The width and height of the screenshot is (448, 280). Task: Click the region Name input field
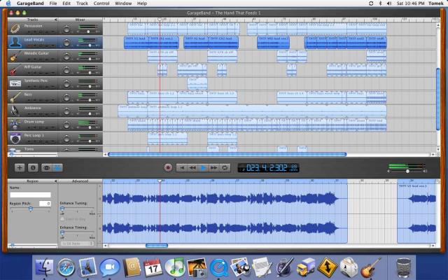(x=30, y=195)
